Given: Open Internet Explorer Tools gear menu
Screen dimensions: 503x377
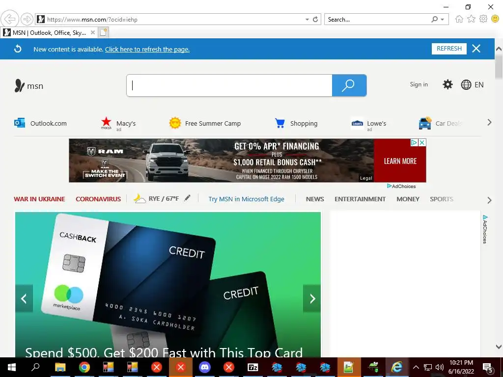Looking at the screenshot, I should [x=483, y=19].
